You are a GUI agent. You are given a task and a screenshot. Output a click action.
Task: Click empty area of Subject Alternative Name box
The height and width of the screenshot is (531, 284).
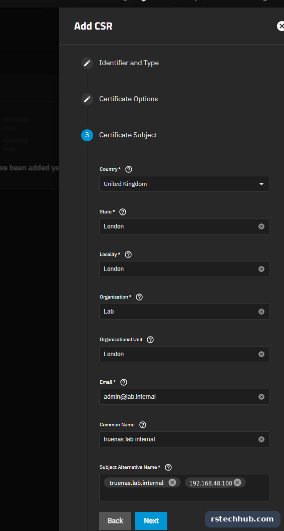[x=184, y=494]
